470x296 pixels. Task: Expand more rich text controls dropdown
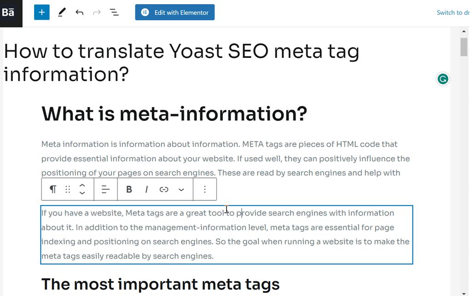point(181,189)
